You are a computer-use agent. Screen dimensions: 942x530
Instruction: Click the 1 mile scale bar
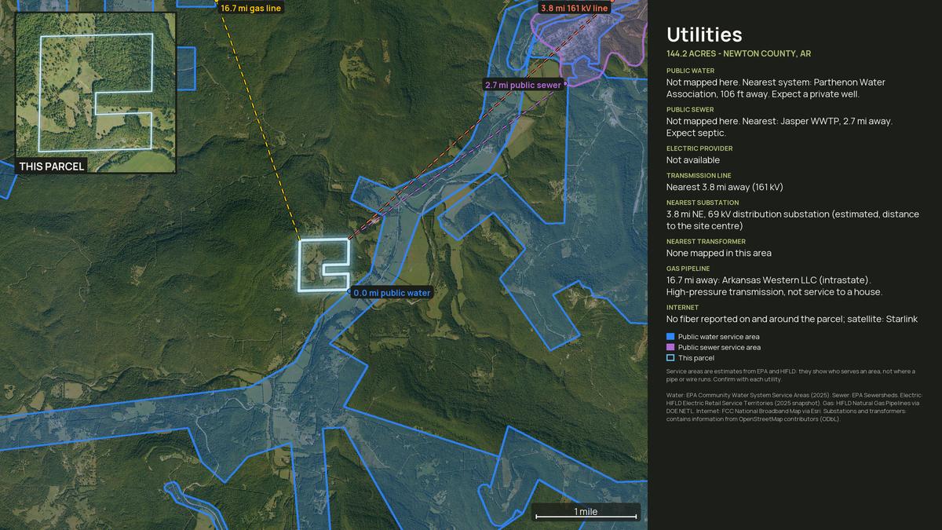(586, 513)
